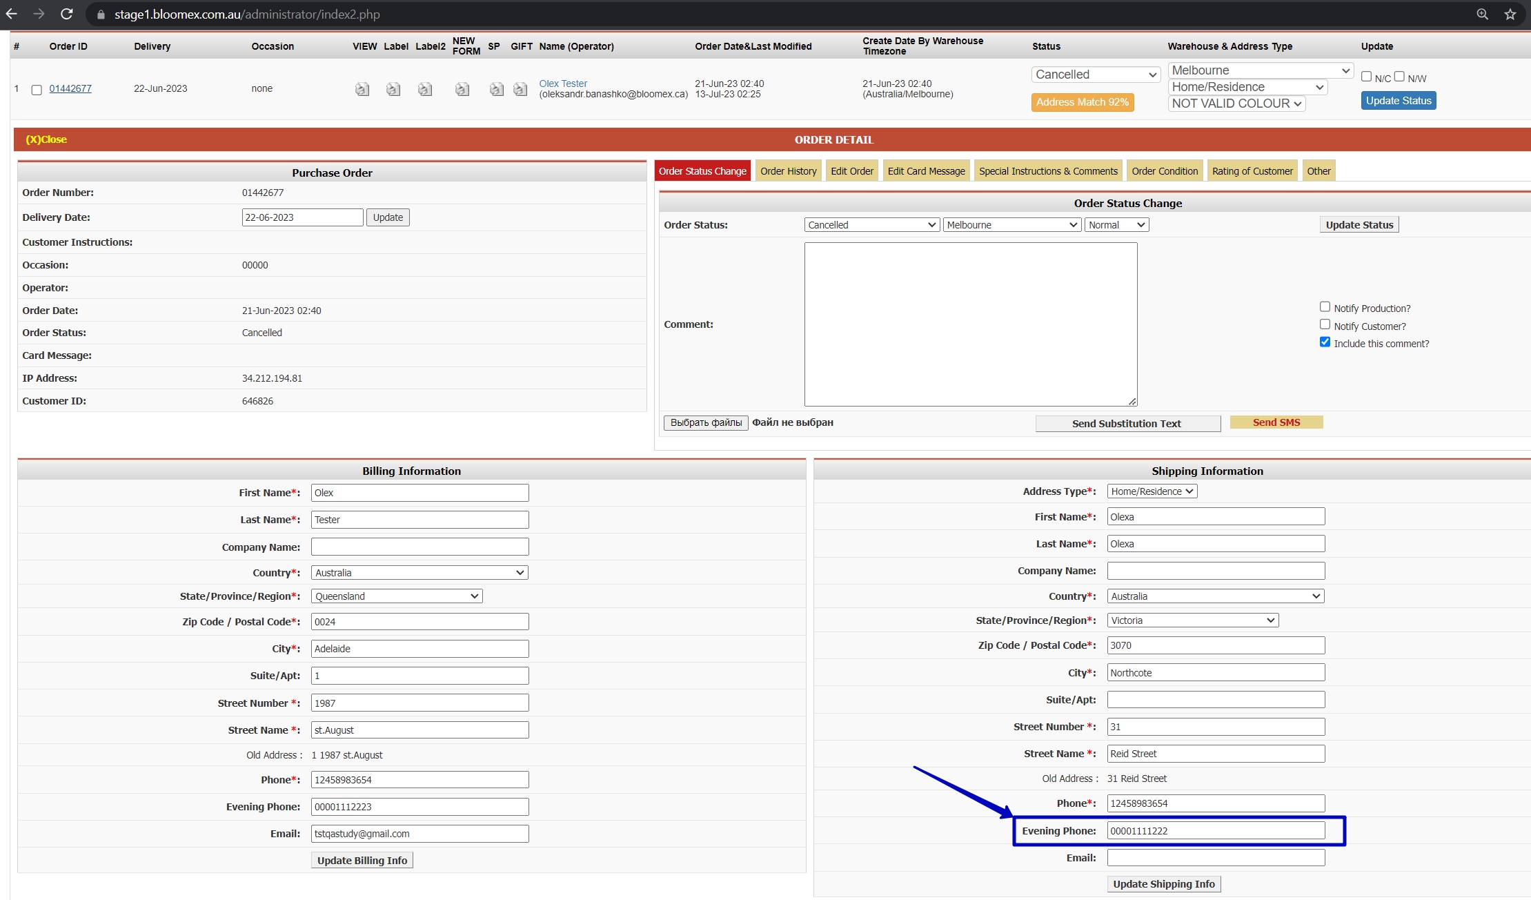Screen dimensions: 1531x900
Task: Open the NEW FORM icon in order row
Action: [x=462, y=89]
